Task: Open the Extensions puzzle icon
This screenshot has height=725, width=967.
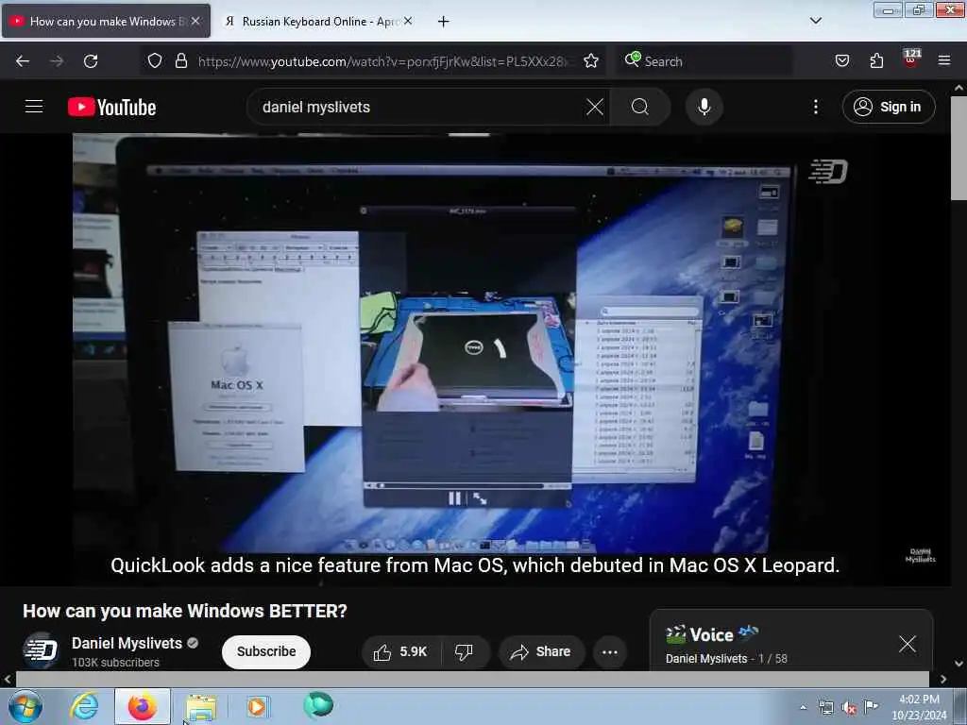Action: point(876,60)
